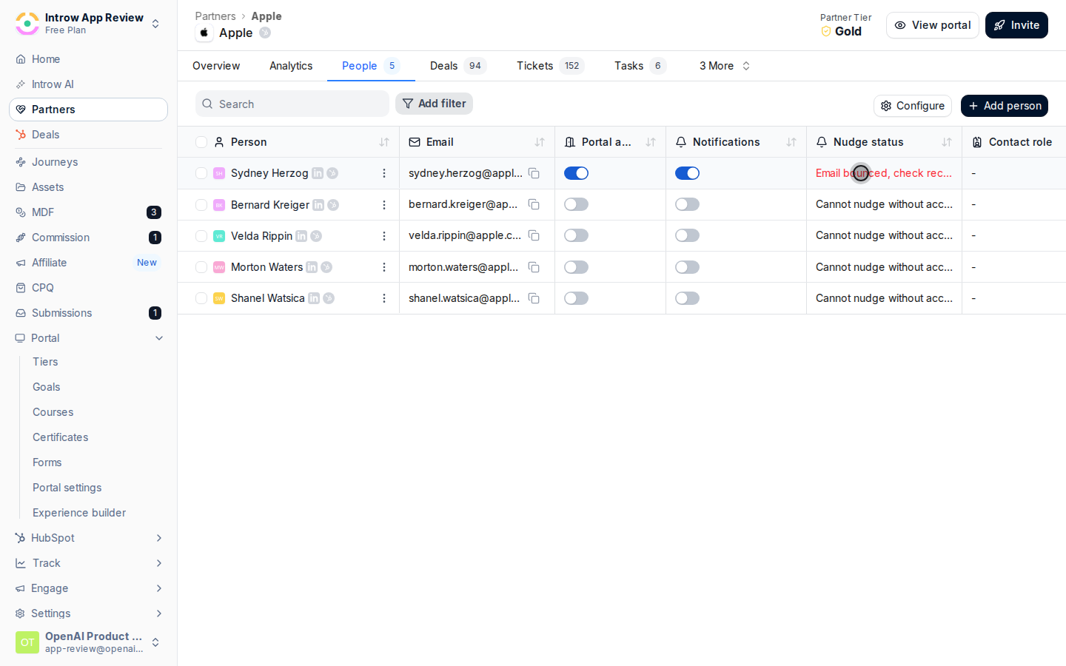Open the Add filter button
This screenshot has height=666, width=1066.
(434, 104)
